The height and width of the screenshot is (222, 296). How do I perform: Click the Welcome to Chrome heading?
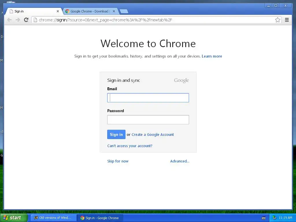[x=148, y=43]
